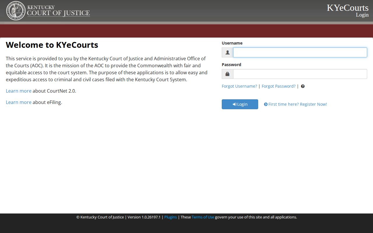Open Learn more link about CourtNet 2.0

(x=19, y=91)
